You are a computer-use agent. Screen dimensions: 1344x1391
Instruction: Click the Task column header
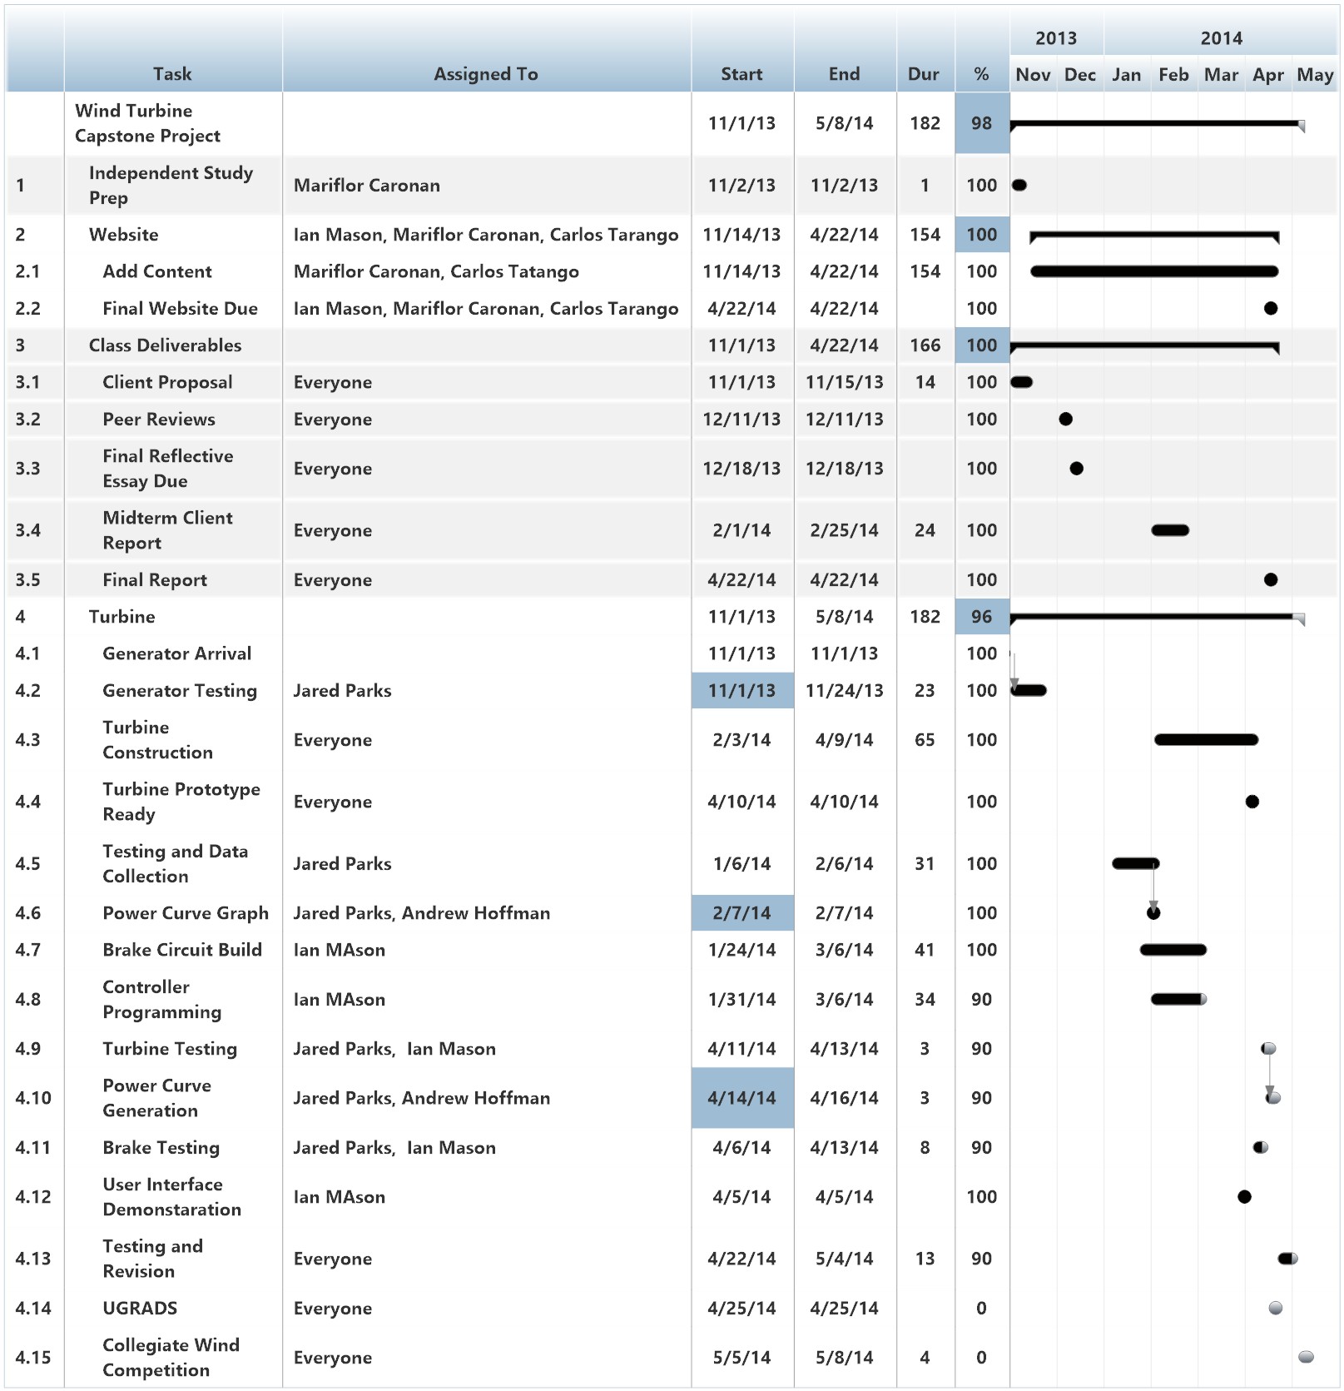coord(172,74)
